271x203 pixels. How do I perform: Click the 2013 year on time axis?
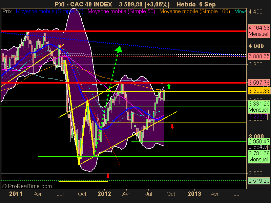click(194, 194)
